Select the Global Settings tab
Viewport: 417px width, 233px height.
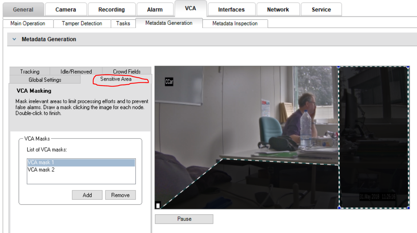[x=45, y=79]
